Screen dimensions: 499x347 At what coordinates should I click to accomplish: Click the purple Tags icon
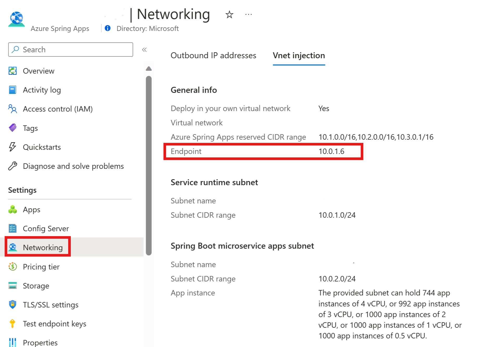point(12,128)
